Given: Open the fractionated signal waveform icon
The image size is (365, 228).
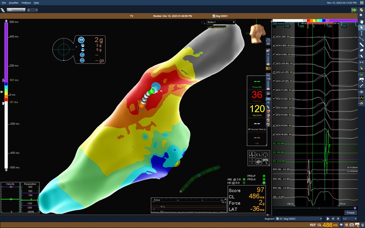Looking at the screenshot, I should 259,161.
